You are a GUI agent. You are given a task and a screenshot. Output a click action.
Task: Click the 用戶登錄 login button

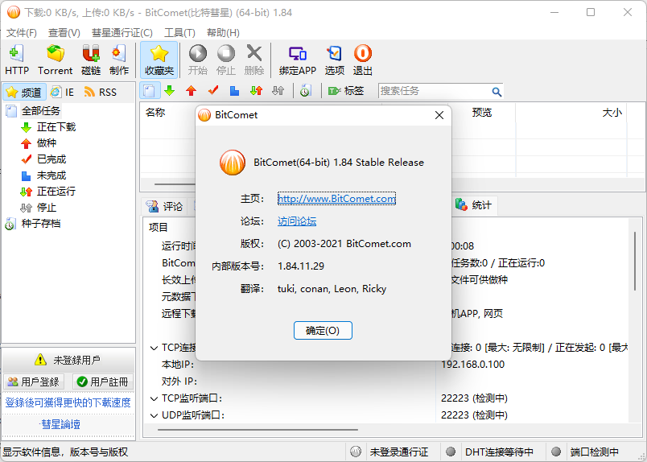(x=34, y=382)
